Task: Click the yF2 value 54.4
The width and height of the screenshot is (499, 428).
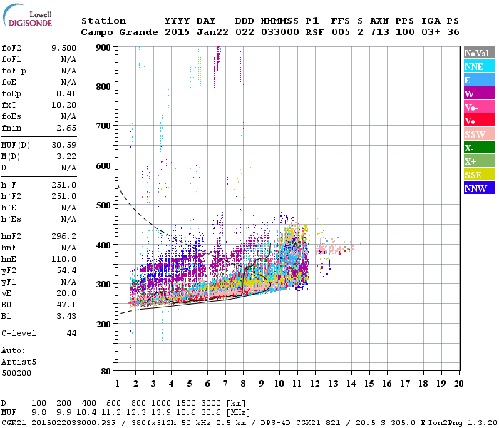Action: [x=66, y=270]
